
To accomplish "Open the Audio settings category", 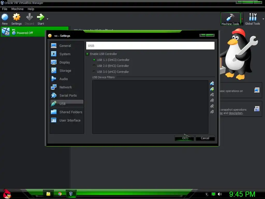I will pyautogui.click(x=67, y=79).
